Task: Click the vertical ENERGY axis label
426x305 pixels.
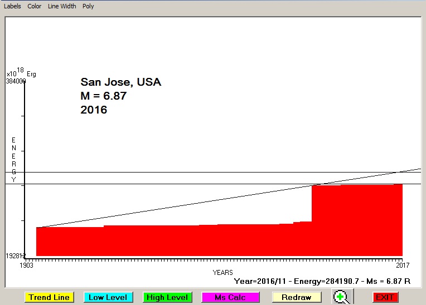Action: pos(14,160)
